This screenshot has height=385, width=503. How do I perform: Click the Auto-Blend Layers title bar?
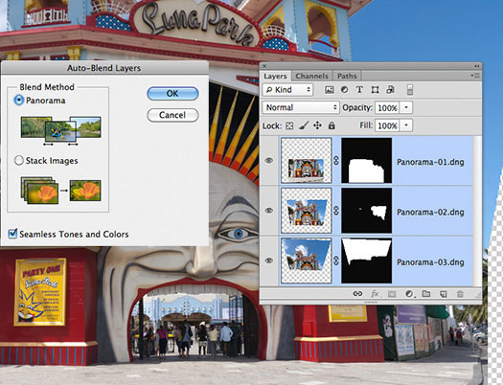[x=103, y=68]
